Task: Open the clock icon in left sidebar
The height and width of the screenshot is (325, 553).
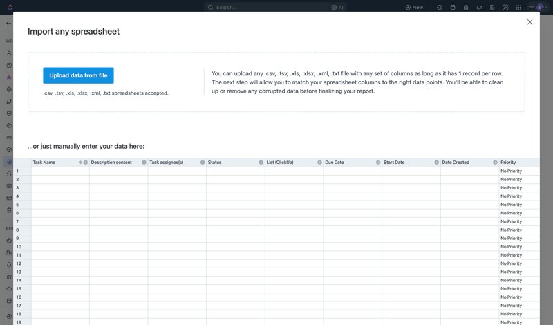Action: [9, 126]
